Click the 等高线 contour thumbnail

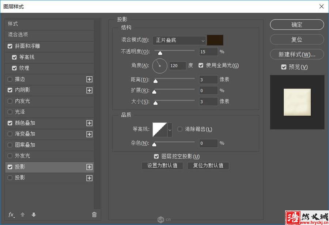click(x=160, y=130)
